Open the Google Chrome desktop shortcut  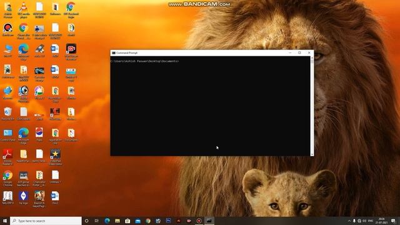(x=7, y=177)
